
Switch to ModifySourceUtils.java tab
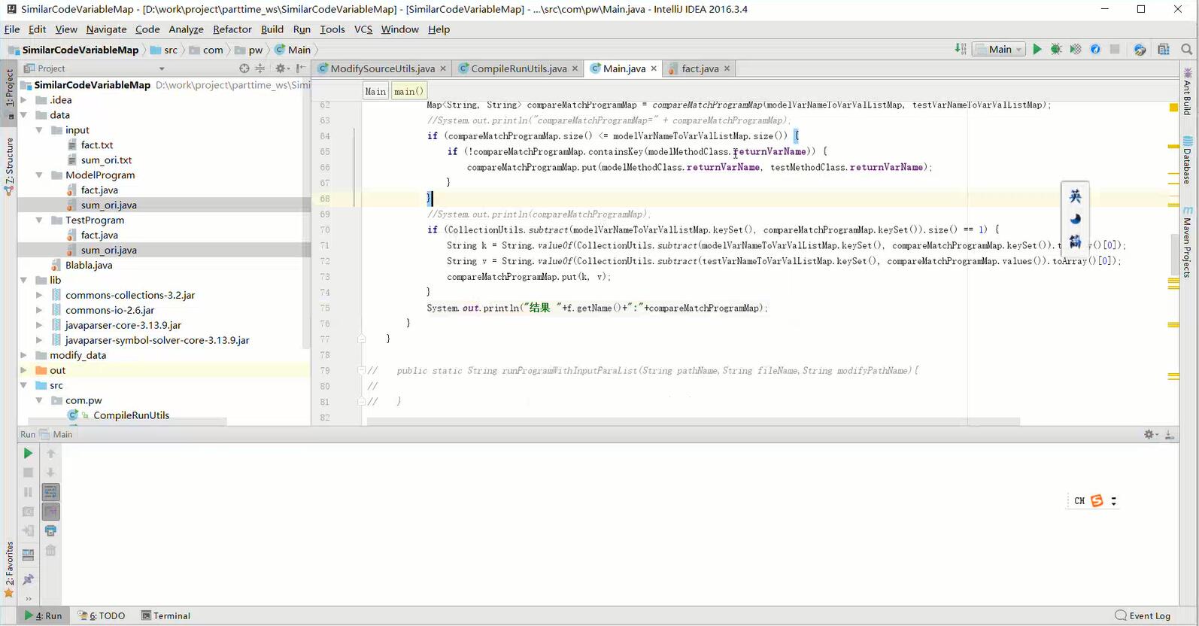381,68
